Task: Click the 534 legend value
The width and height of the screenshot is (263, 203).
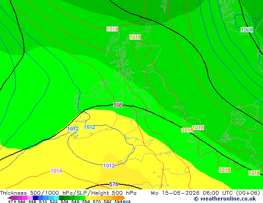Action: click(64, 201)
